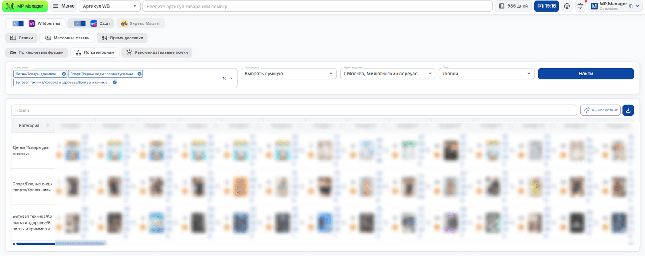Image resolution: width=645 pixels, height=256 pixels.
Task: Toggle the Wildberries marketplace switch
Action: pyautogui.click(x=18, y=23)
